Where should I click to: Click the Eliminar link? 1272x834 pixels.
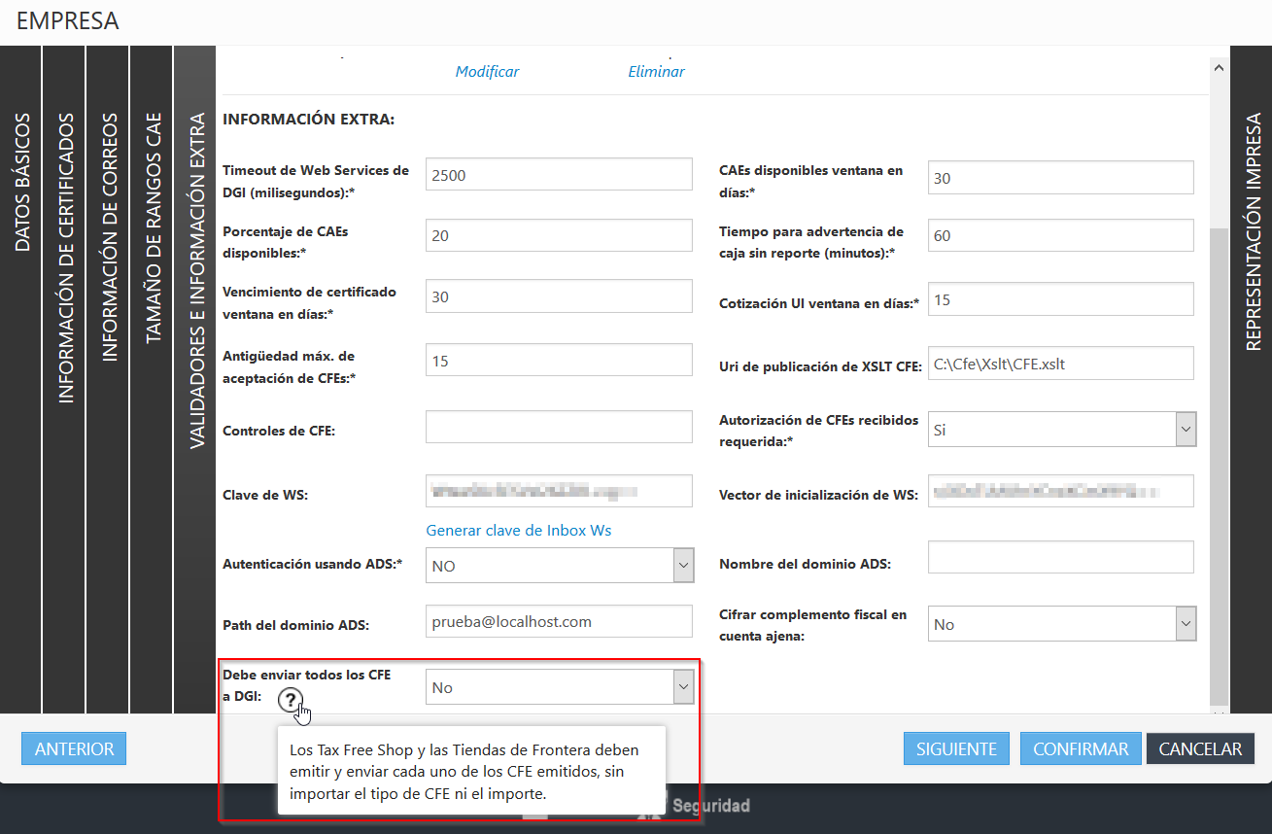click(656, 72)
